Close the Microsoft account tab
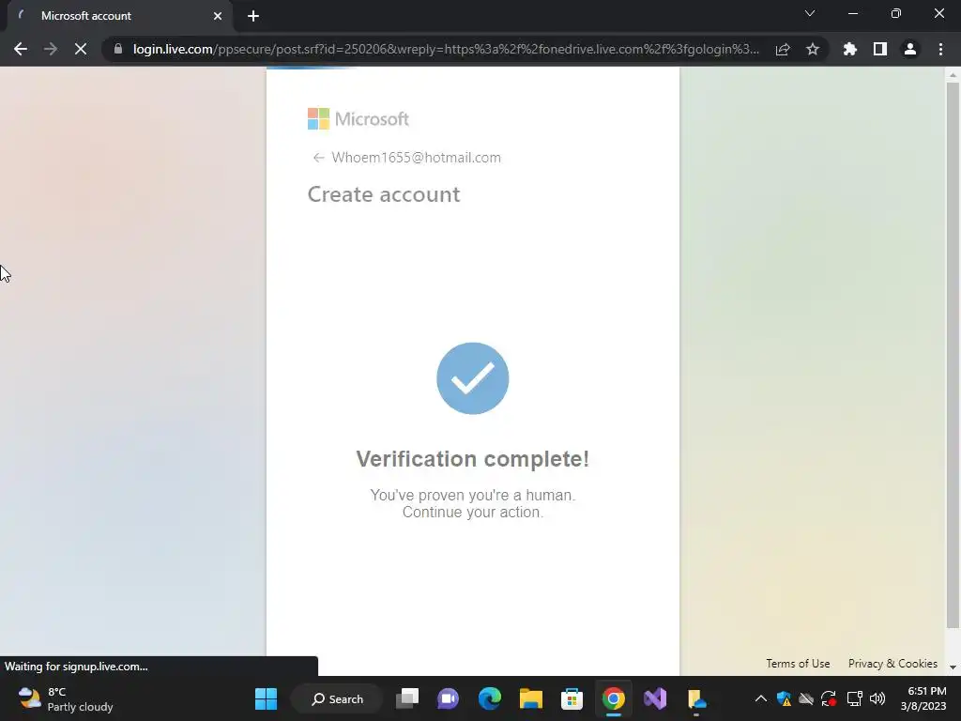 click(218, 16)
